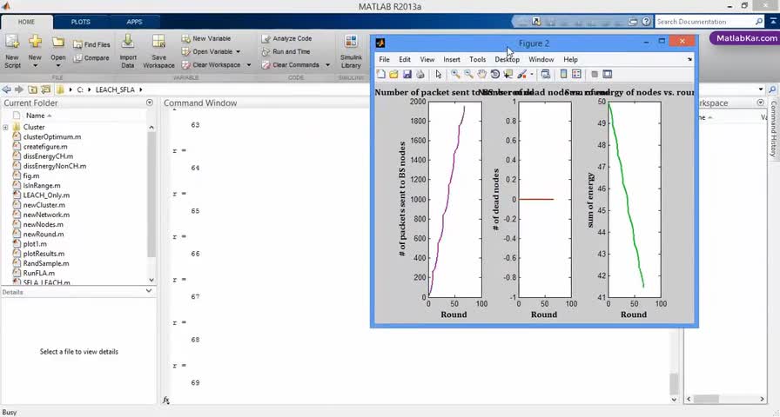
Task: Select the Data Cursor tool
Action: (508, 75)
